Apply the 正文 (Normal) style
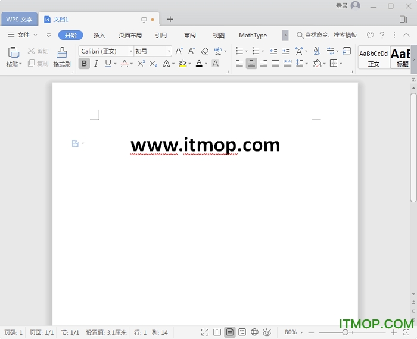This screenshot has width=417, height=339. coord(374,58)
